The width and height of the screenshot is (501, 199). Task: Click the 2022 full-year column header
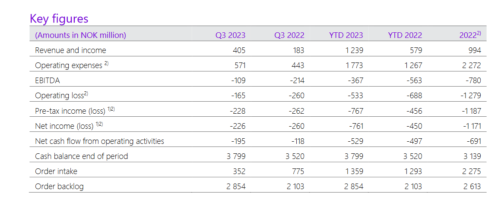[470, 35]
